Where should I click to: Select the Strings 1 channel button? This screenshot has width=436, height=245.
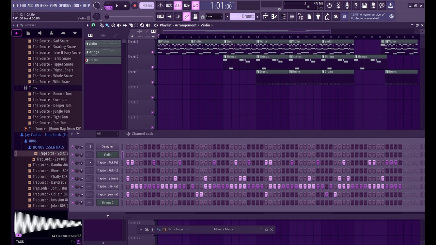tap(107, 202)
